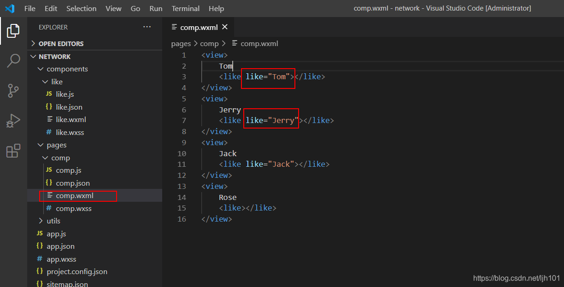
Task: Click file icon in breadcrumb comp.wxml
Action: click(235, 43)
